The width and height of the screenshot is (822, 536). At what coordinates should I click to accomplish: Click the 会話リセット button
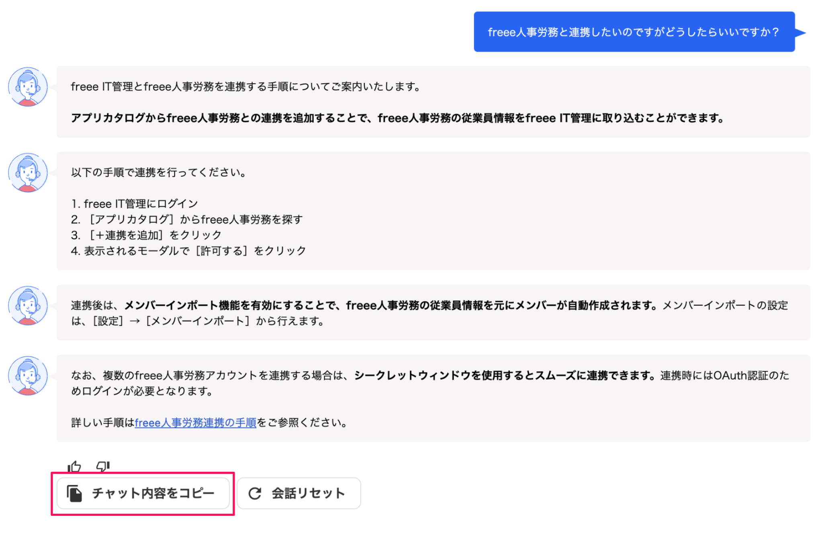coord(299,493)
